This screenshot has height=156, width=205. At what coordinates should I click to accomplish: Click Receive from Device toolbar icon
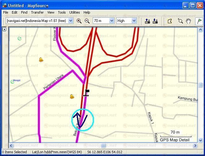(155, 21)
